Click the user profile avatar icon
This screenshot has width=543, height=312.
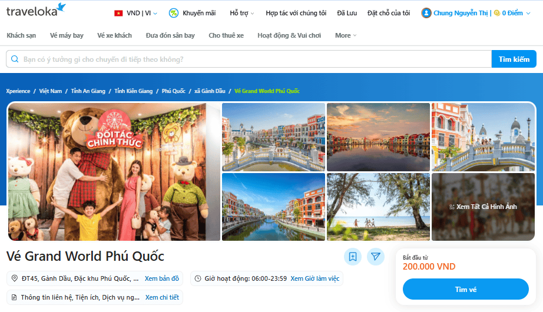tap(426, 13)
